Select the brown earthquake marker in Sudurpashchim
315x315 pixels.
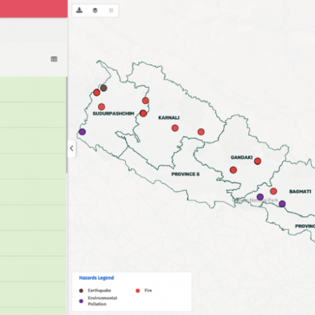(103, 88)
